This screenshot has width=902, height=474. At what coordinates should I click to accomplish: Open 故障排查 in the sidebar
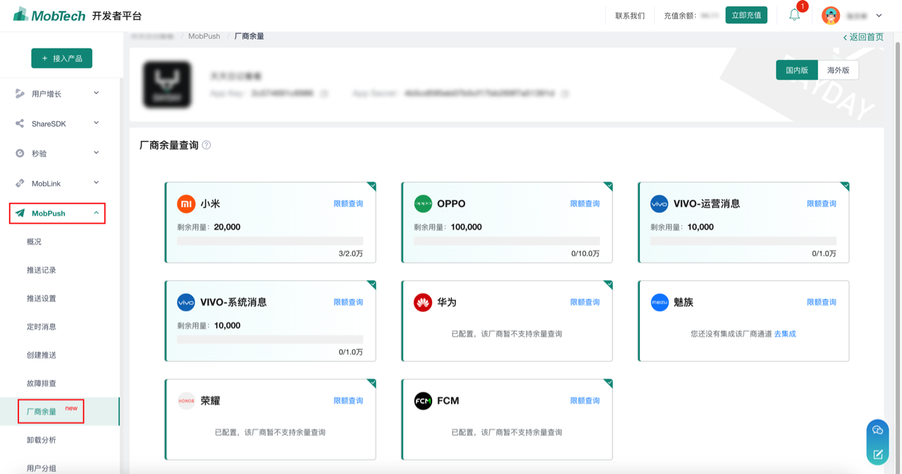(42, 383)
